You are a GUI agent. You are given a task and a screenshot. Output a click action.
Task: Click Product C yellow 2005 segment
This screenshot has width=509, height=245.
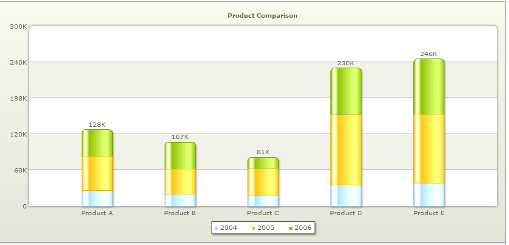263,182
